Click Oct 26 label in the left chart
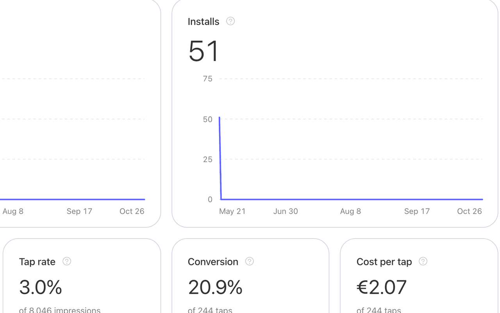This screenshot has height=313, width=500. [x=132, y=211]
